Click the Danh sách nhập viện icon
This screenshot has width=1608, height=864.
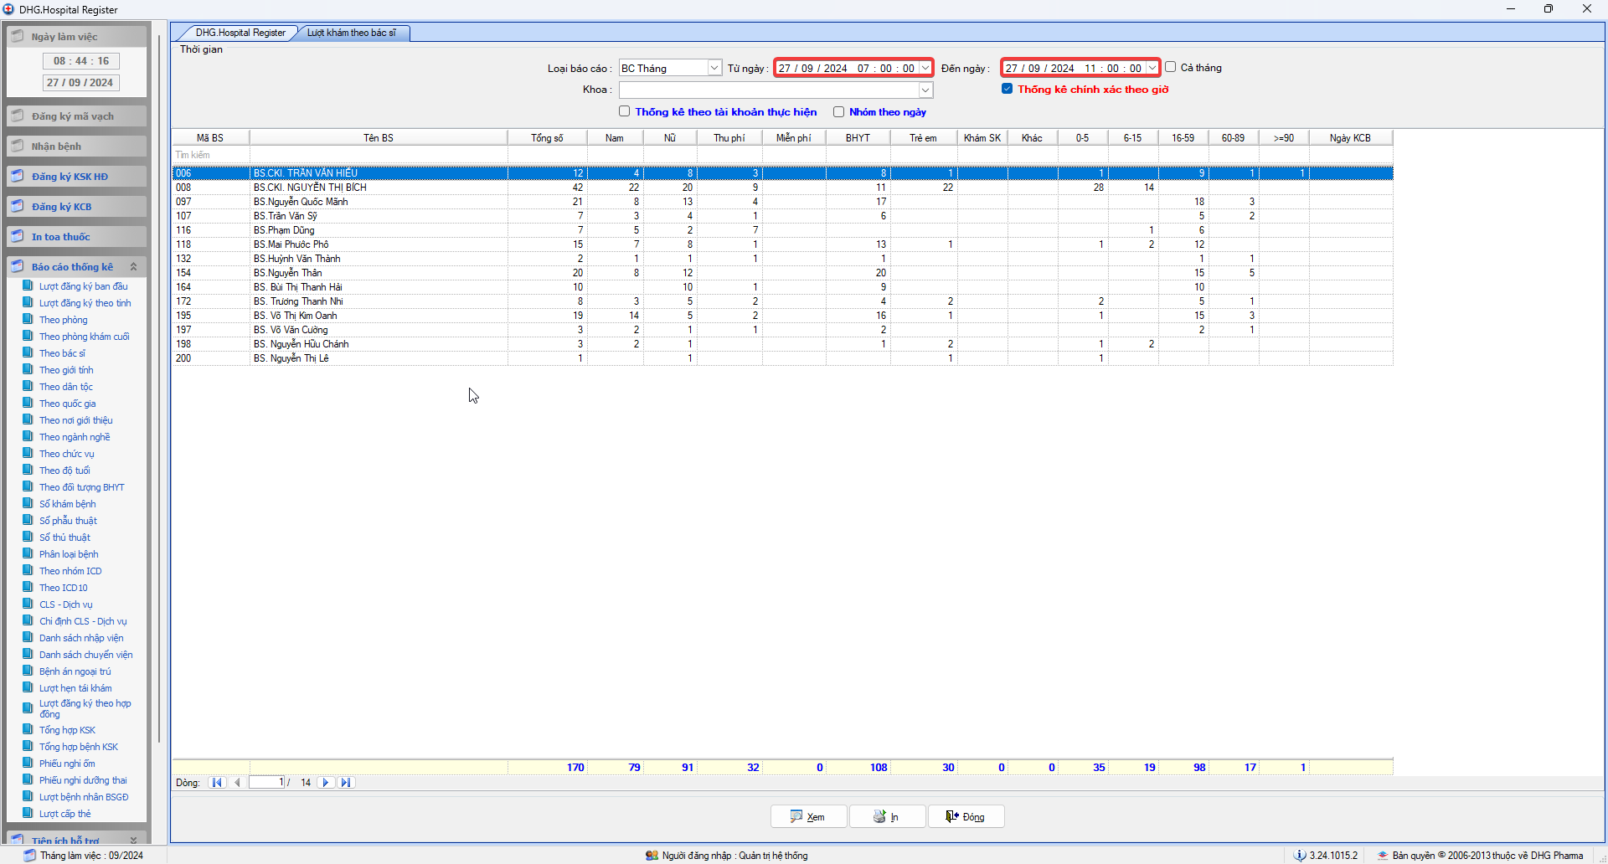coord(28,637)
